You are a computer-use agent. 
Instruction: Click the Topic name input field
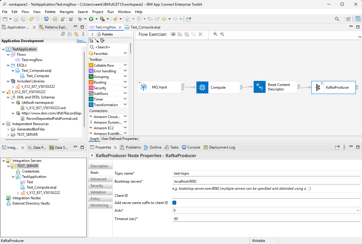click(x=266, y=173)
